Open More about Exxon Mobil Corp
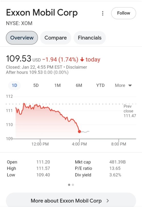The height and width of the screenshot is (207, 142). pos(71,200)
